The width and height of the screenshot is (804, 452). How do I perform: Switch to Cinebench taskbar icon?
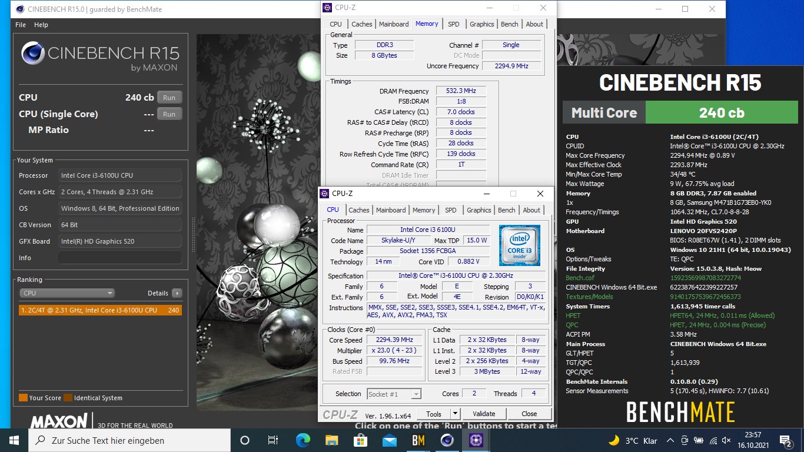tap(447, 440)
